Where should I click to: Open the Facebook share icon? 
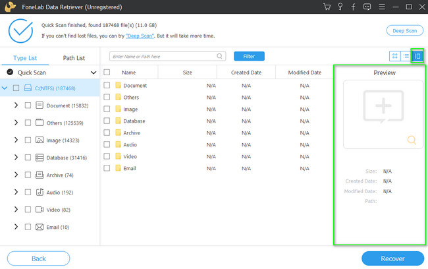click(x=353, y=7)
